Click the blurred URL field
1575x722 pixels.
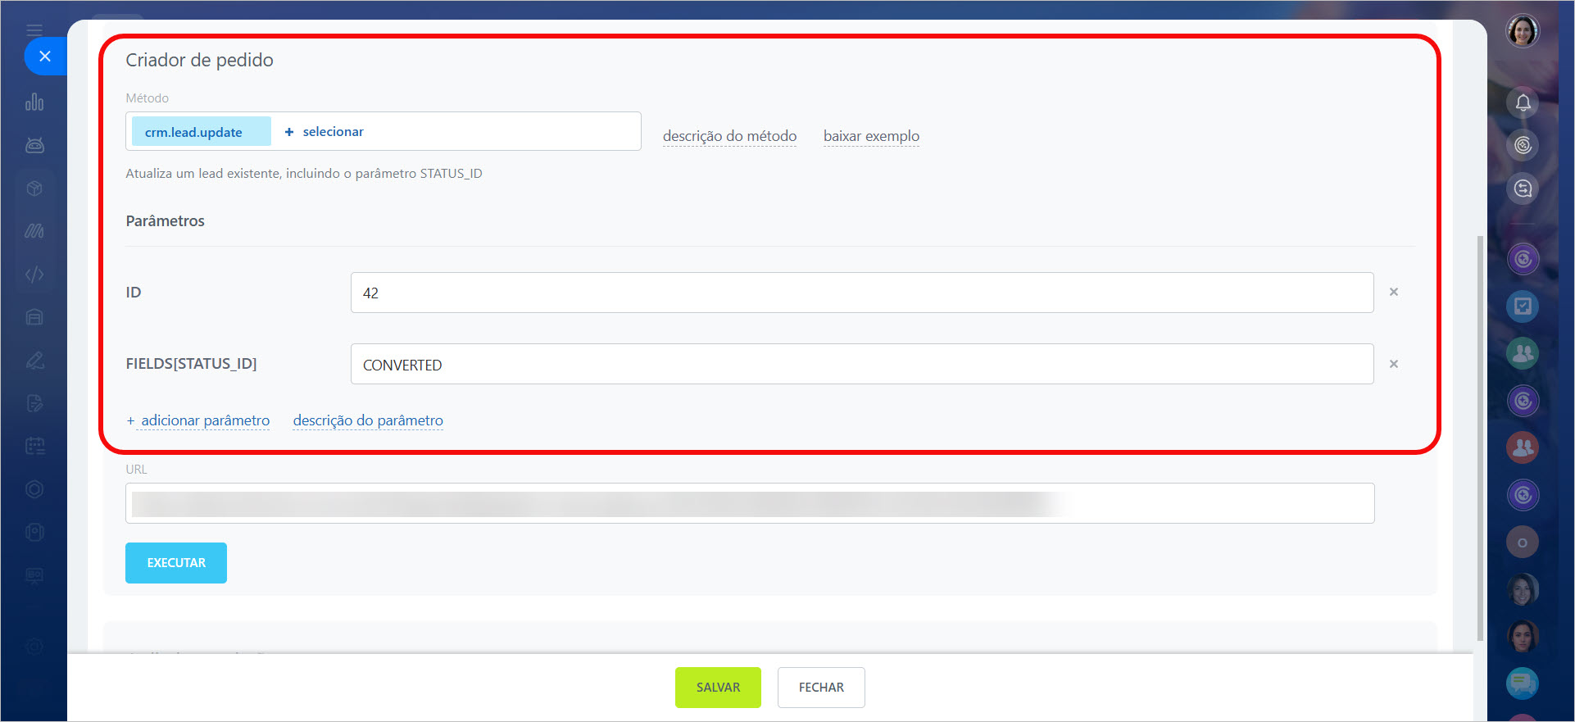click(750, 503)
